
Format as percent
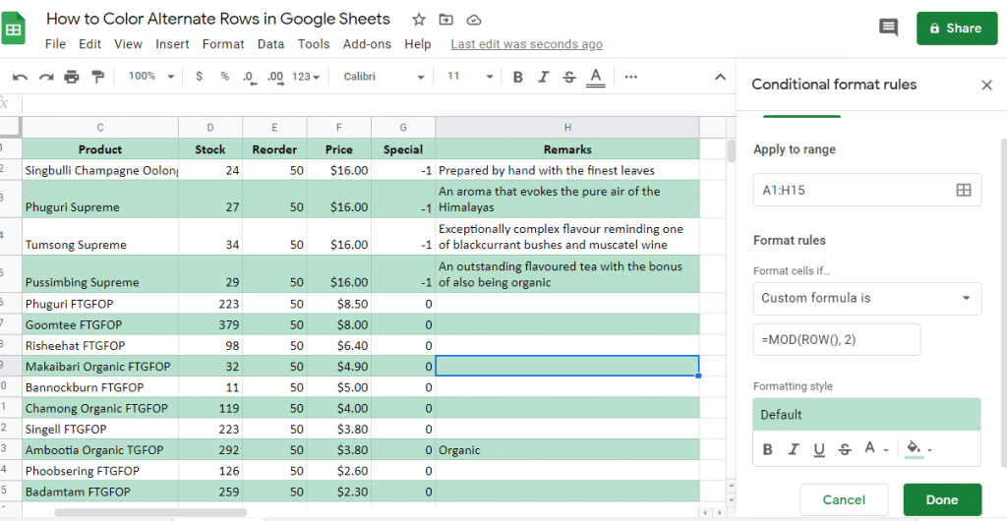225,77
